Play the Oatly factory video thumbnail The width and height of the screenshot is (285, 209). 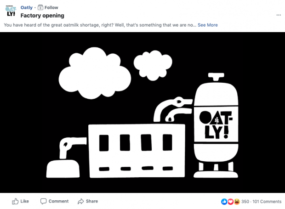142,113
